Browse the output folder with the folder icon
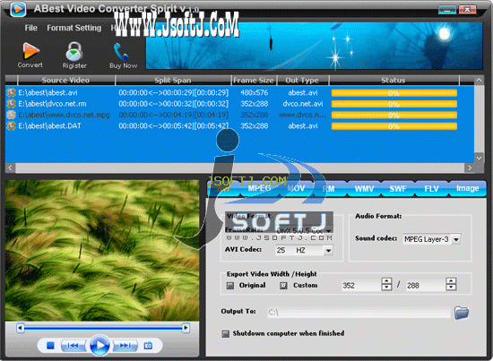This screenshot has width=493, height=361. click(462, 313)
